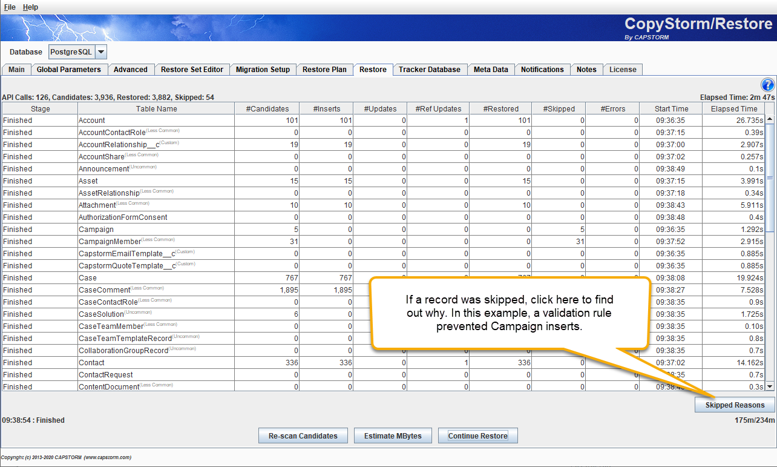
Task: Select the CaseTeamTemplateRecord row name
Action: [x=125, y=339]
